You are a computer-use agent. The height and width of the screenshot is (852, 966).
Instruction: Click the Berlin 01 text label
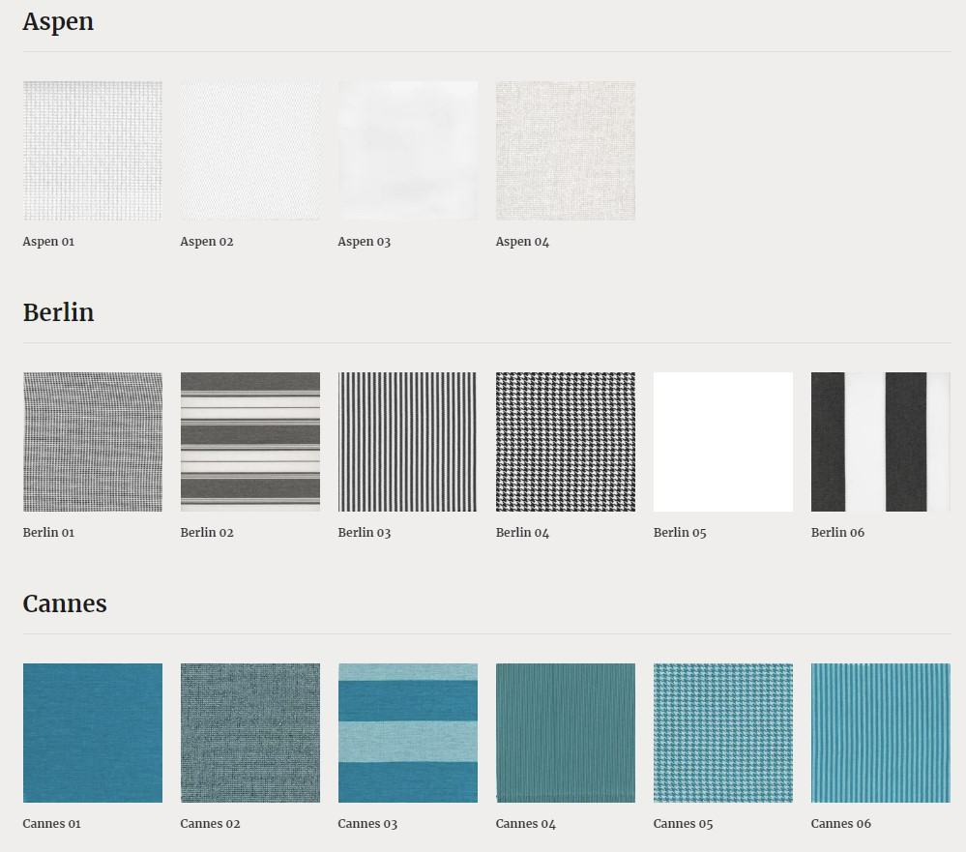point(48,532)
